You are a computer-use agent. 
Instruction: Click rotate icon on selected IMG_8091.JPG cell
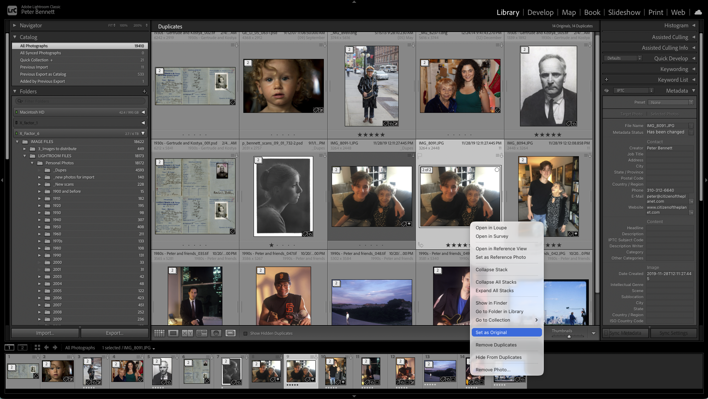pos(421,245)
